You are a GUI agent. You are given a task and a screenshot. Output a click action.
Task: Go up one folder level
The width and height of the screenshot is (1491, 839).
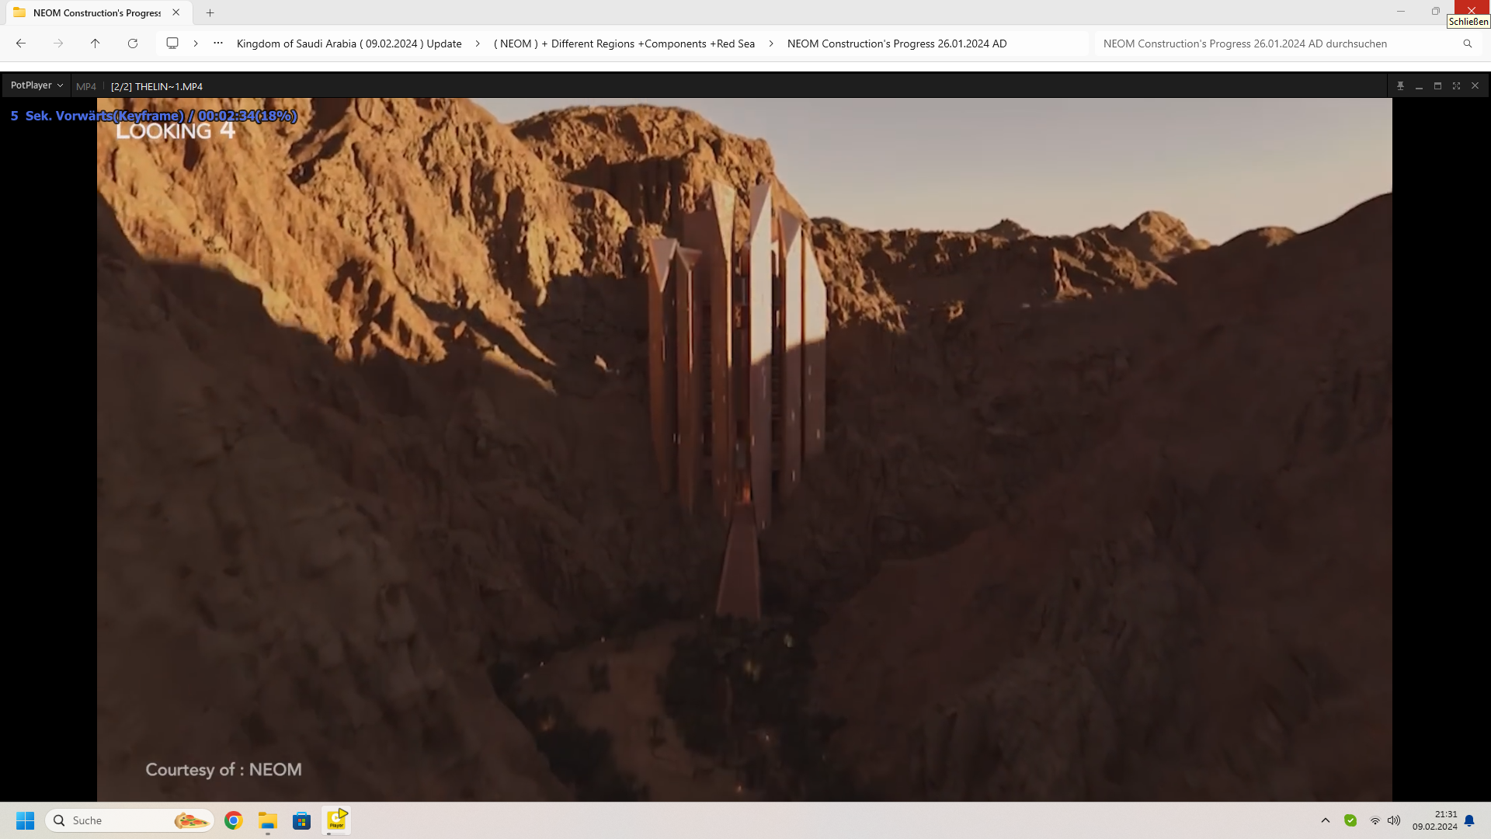point(96,44)
